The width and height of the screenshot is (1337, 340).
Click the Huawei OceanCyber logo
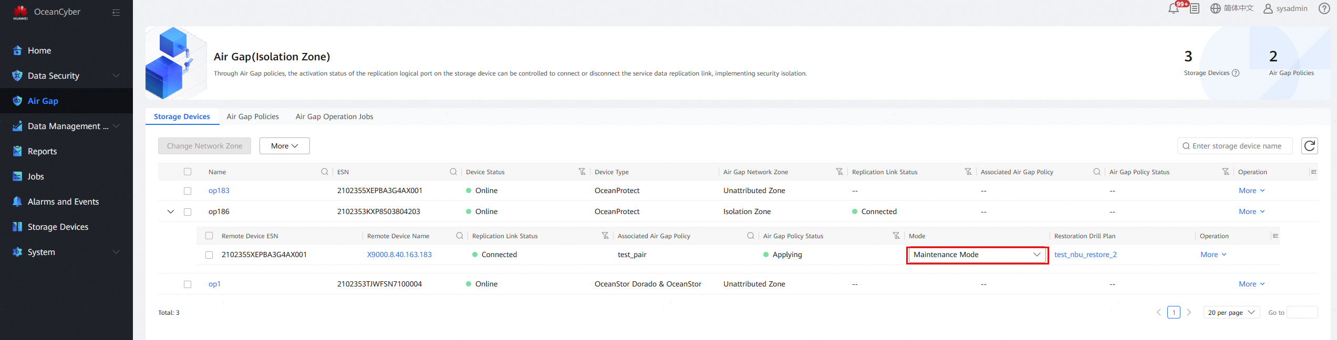20,12
